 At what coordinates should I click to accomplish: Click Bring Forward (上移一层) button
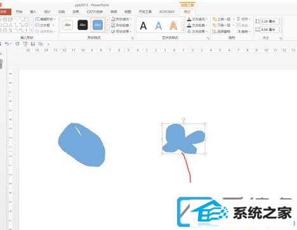click(223, 19)
